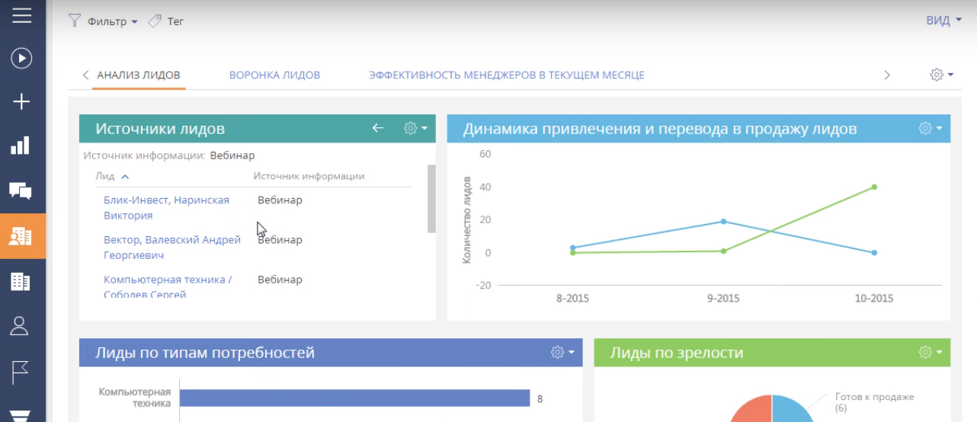Click the orange pie slice in Лиды по зрелости
The image size is (977, 422).
(751, 409)
